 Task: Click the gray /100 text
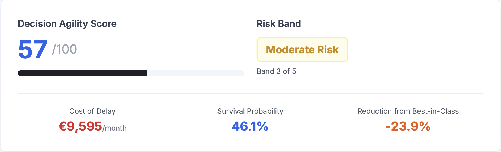click(65, 49)
